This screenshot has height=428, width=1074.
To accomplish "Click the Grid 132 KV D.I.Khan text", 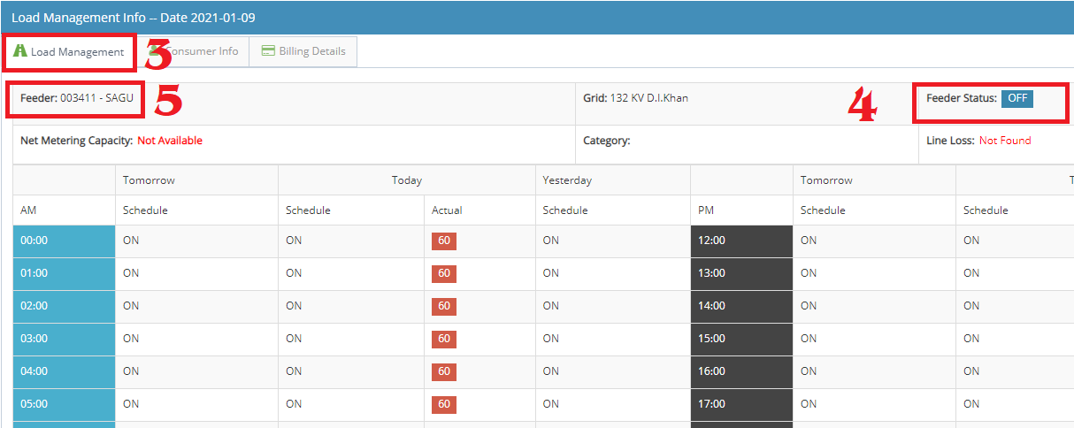I will pyautogui.click(x=635, y=98).
